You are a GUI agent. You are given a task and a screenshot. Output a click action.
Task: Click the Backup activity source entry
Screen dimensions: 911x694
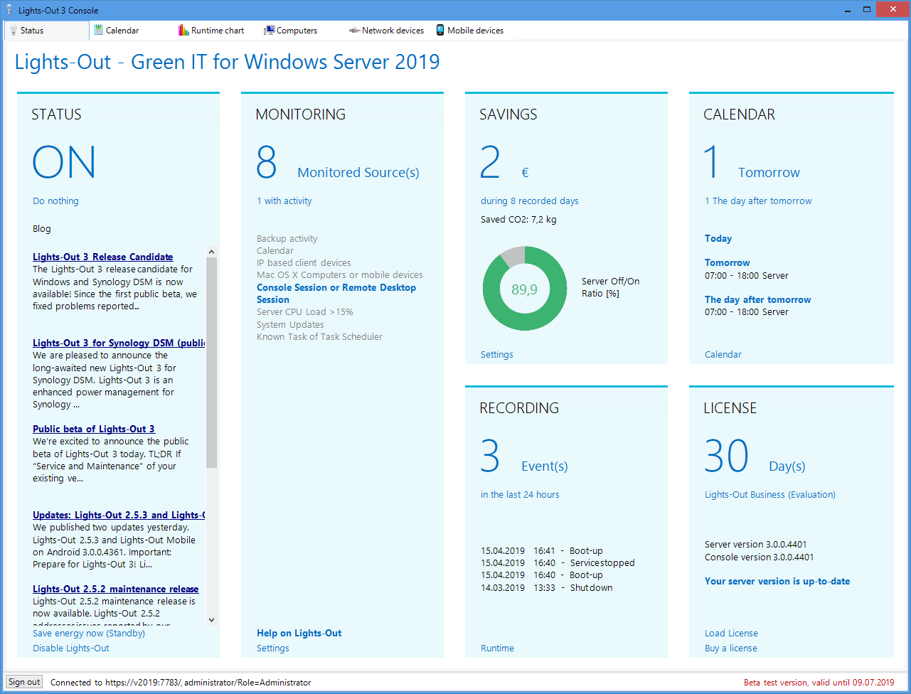[x=287, y=238]
